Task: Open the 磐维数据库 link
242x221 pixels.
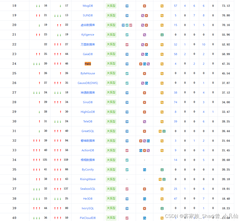Action: click(x=88, y=141)
